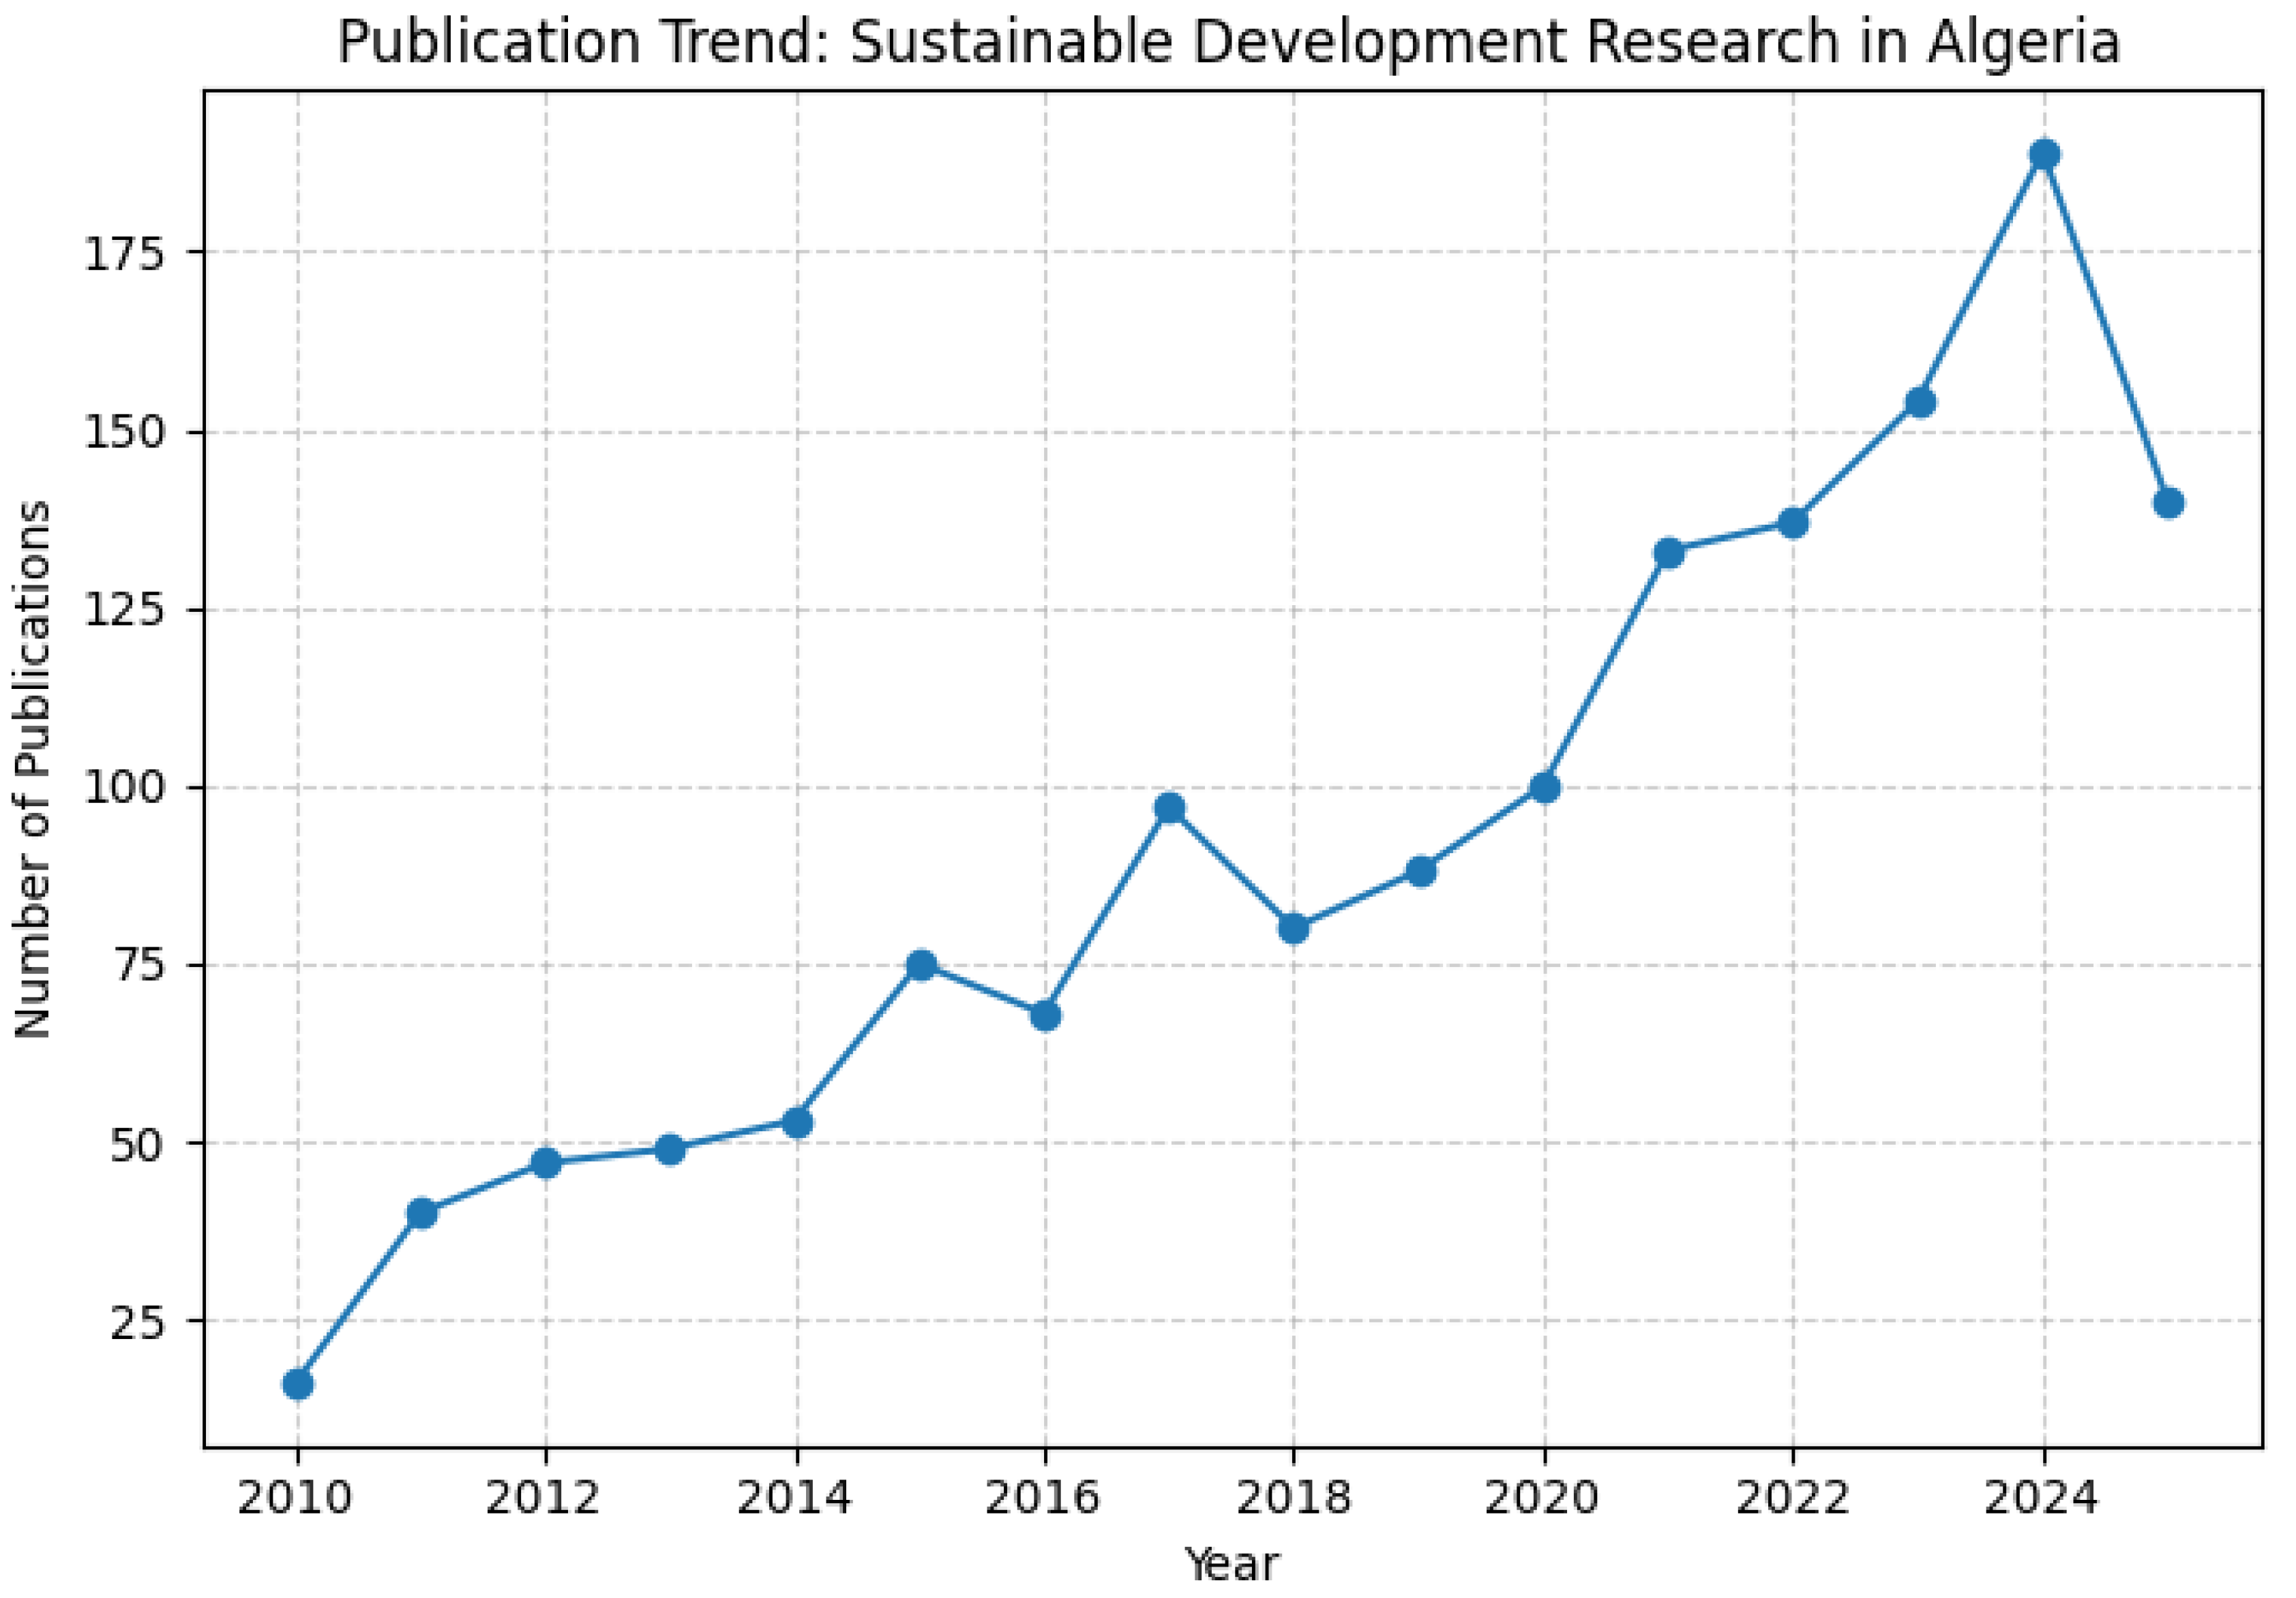Screen dimensions: 2296x1598
Task: Click the 2016 data point marker
Action: tap(1045, 1015)
